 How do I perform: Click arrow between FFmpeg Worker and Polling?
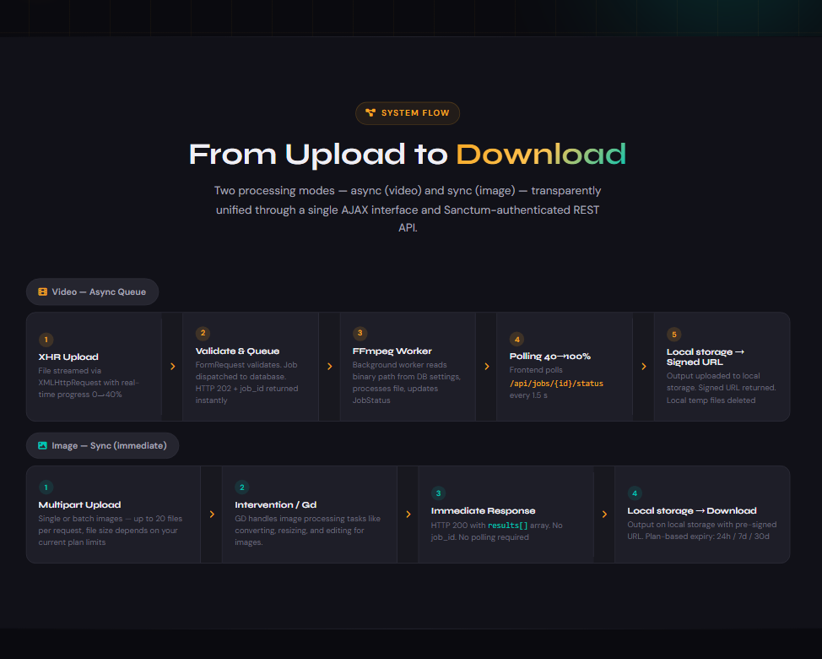(486, 367)
